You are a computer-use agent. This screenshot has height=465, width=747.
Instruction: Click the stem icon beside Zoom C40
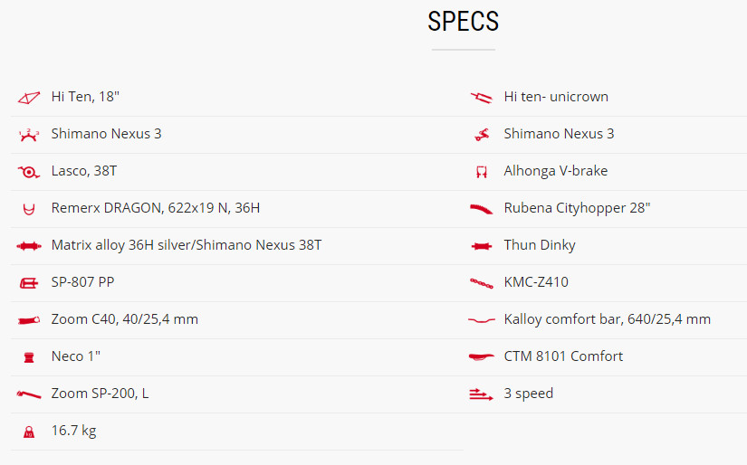coord(29,320)
